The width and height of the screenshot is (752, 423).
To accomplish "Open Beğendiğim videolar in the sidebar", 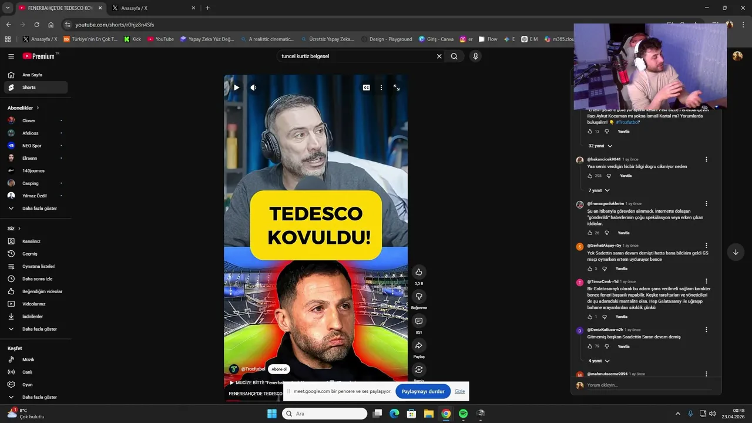I will coord(36,291).
